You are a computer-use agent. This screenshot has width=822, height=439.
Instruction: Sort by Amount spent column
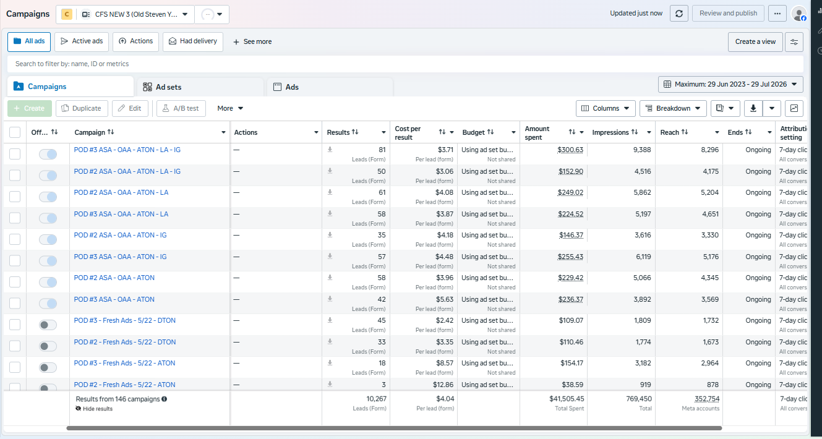572,132
